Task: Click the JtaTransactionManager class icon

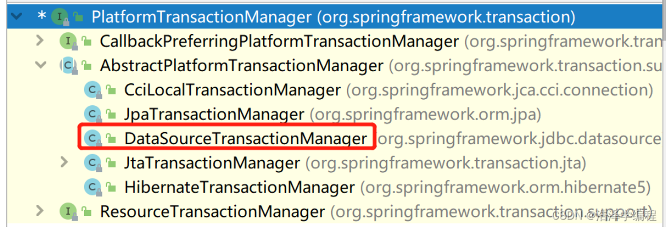Action: click(91, 163)
